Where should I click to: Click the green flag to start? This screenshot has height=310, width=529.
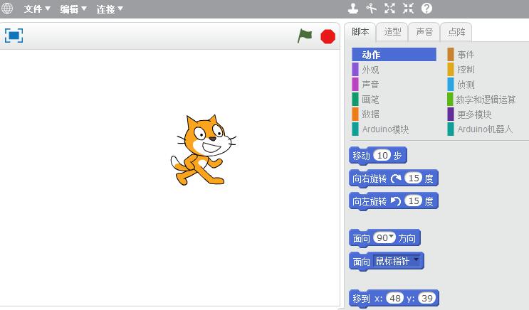click(x=304, y=36)
